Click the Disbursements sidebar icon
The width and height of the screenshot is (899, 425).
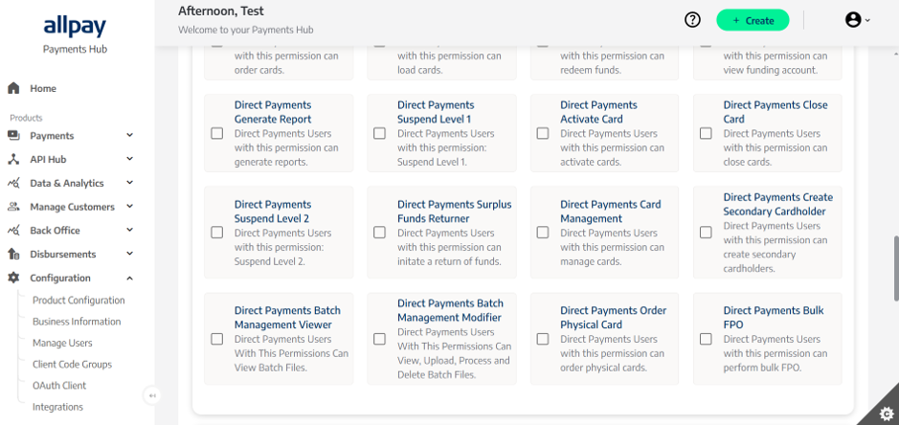click(13, 254)
